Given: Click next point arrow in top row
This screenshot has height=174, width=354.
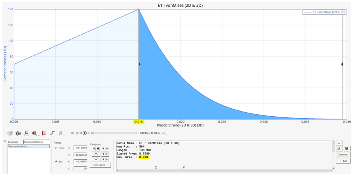Looking at the screenshot, I should click(x=107, y=149).
